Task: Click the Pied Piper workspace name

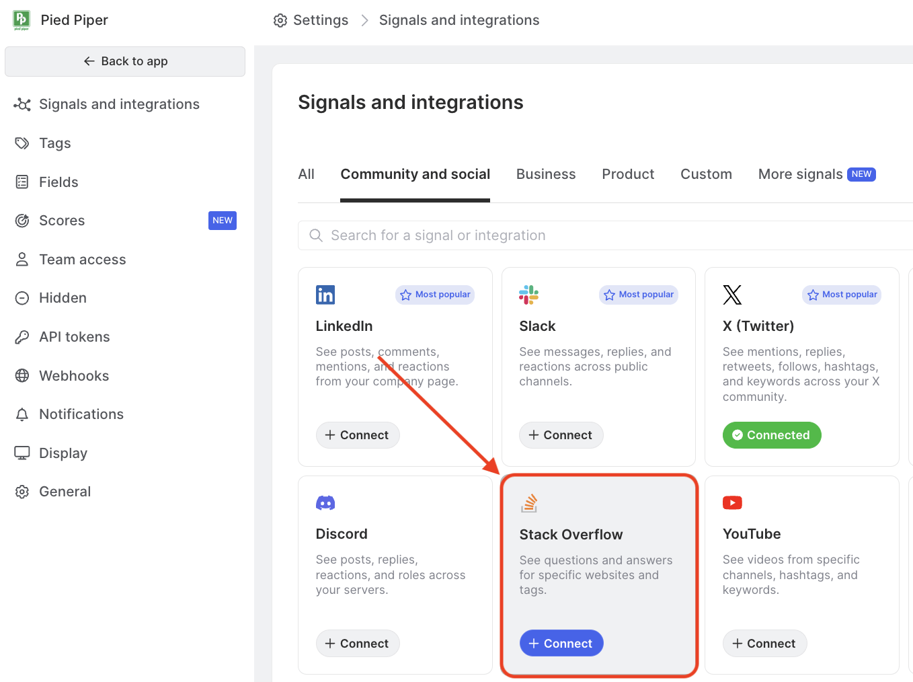Action: click(75, 20)
